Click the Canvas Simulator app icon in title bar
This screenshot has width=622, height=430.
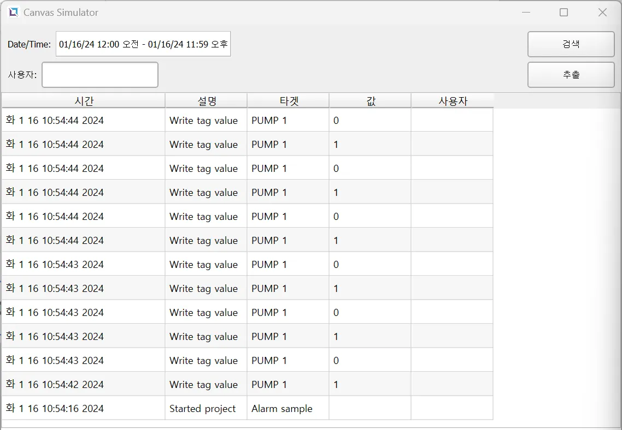tap(13, 12)
